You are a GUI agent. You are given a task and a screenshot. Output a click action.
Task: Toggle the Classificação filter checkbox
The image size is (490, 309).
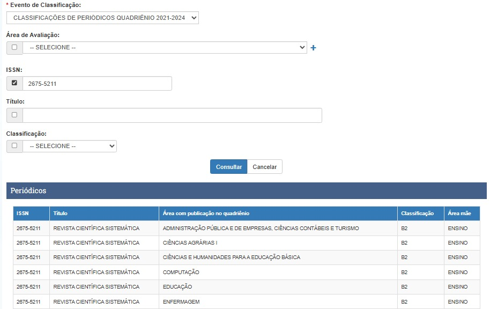[x=14, y=145]
